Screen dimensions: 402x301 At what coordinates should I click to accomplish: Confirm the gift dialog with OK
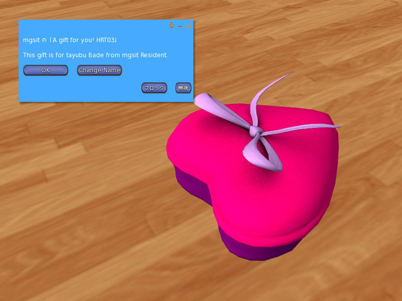(x=46, y=70)
